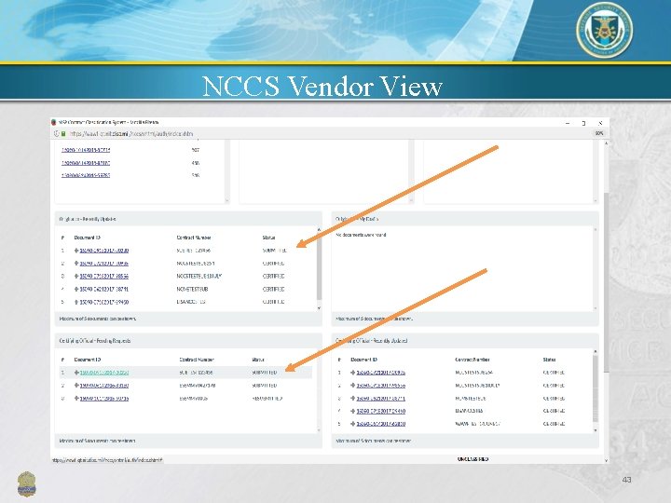The image size is (671, 503).
Task: Open first document link in the top partial list
Action: (86, 150)
